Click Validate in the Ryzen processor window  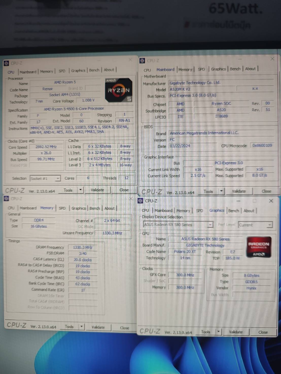pos(97,190)
